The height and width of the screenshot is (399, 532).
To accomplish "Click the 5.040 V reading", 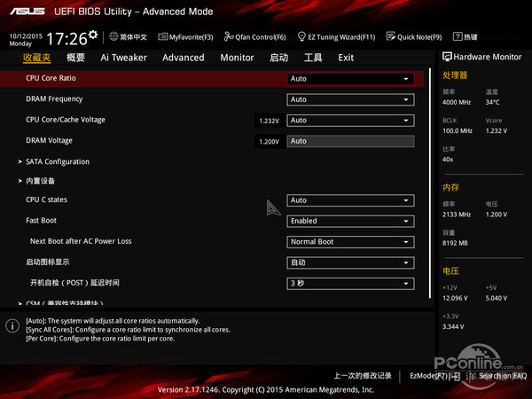I will (497, 298).
